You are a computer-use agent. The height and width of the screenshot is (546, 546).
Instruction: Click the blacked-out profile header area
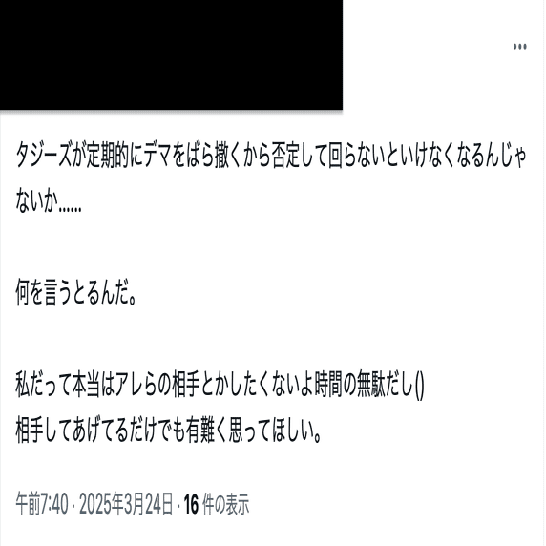click(171, 54)
